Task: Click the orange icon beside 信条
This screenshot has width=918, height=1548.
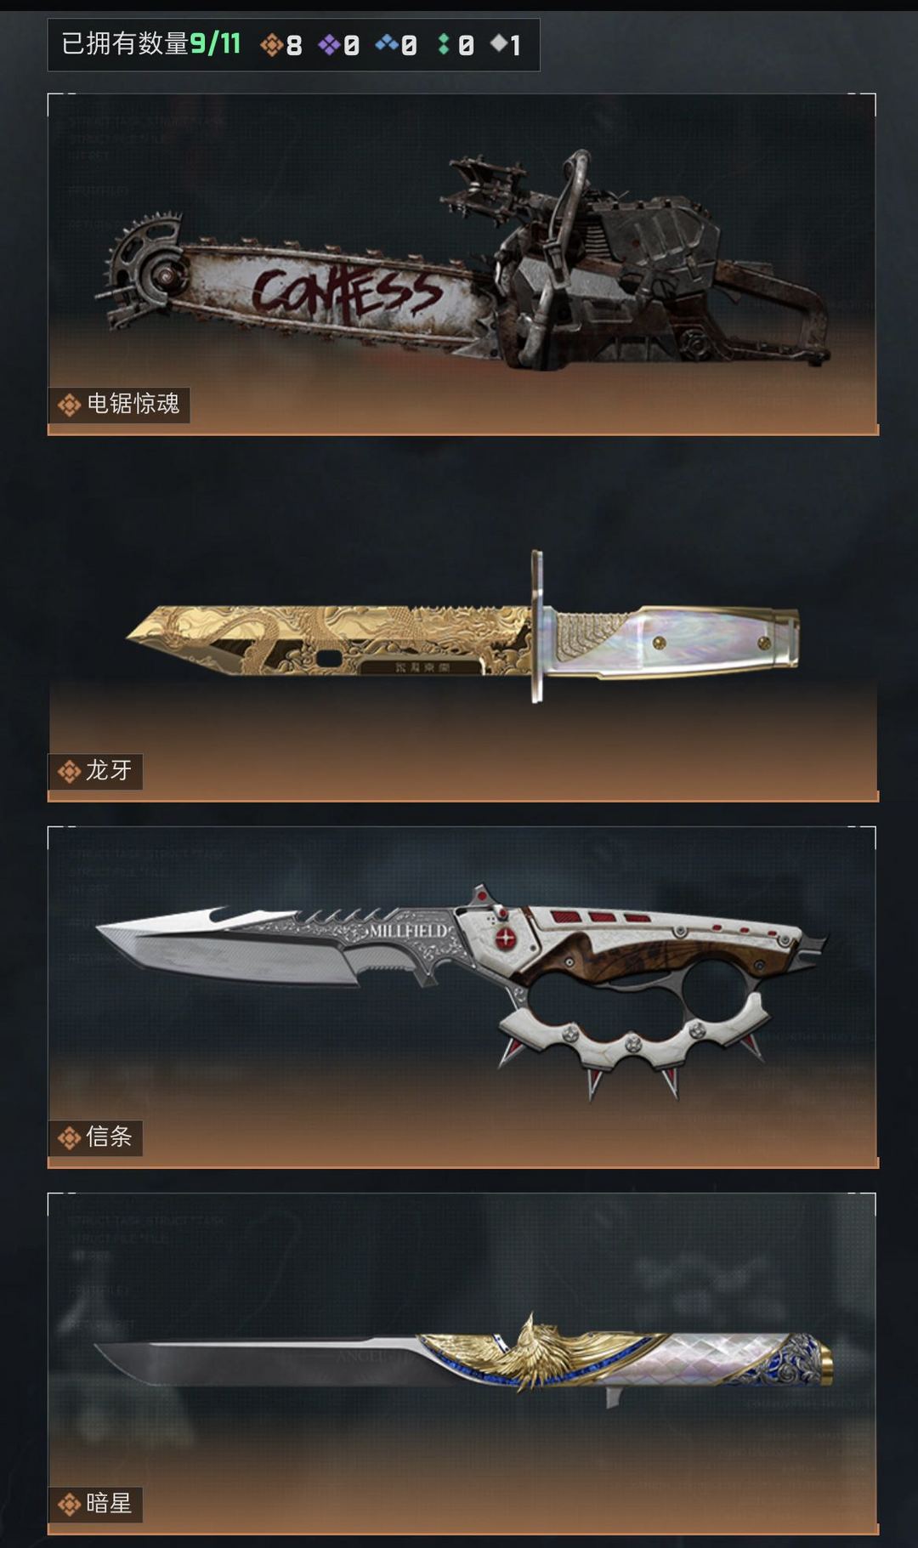Action: [69, 1137]
